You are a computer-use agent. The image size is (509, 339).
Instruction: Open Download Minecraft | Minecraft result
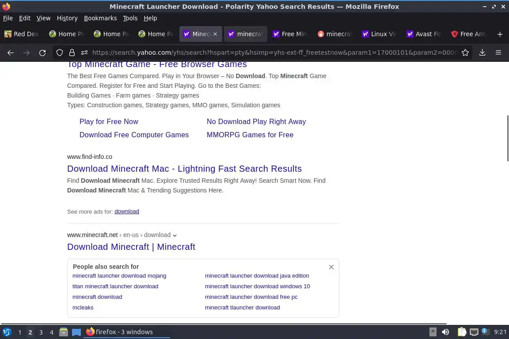(131, 247)
